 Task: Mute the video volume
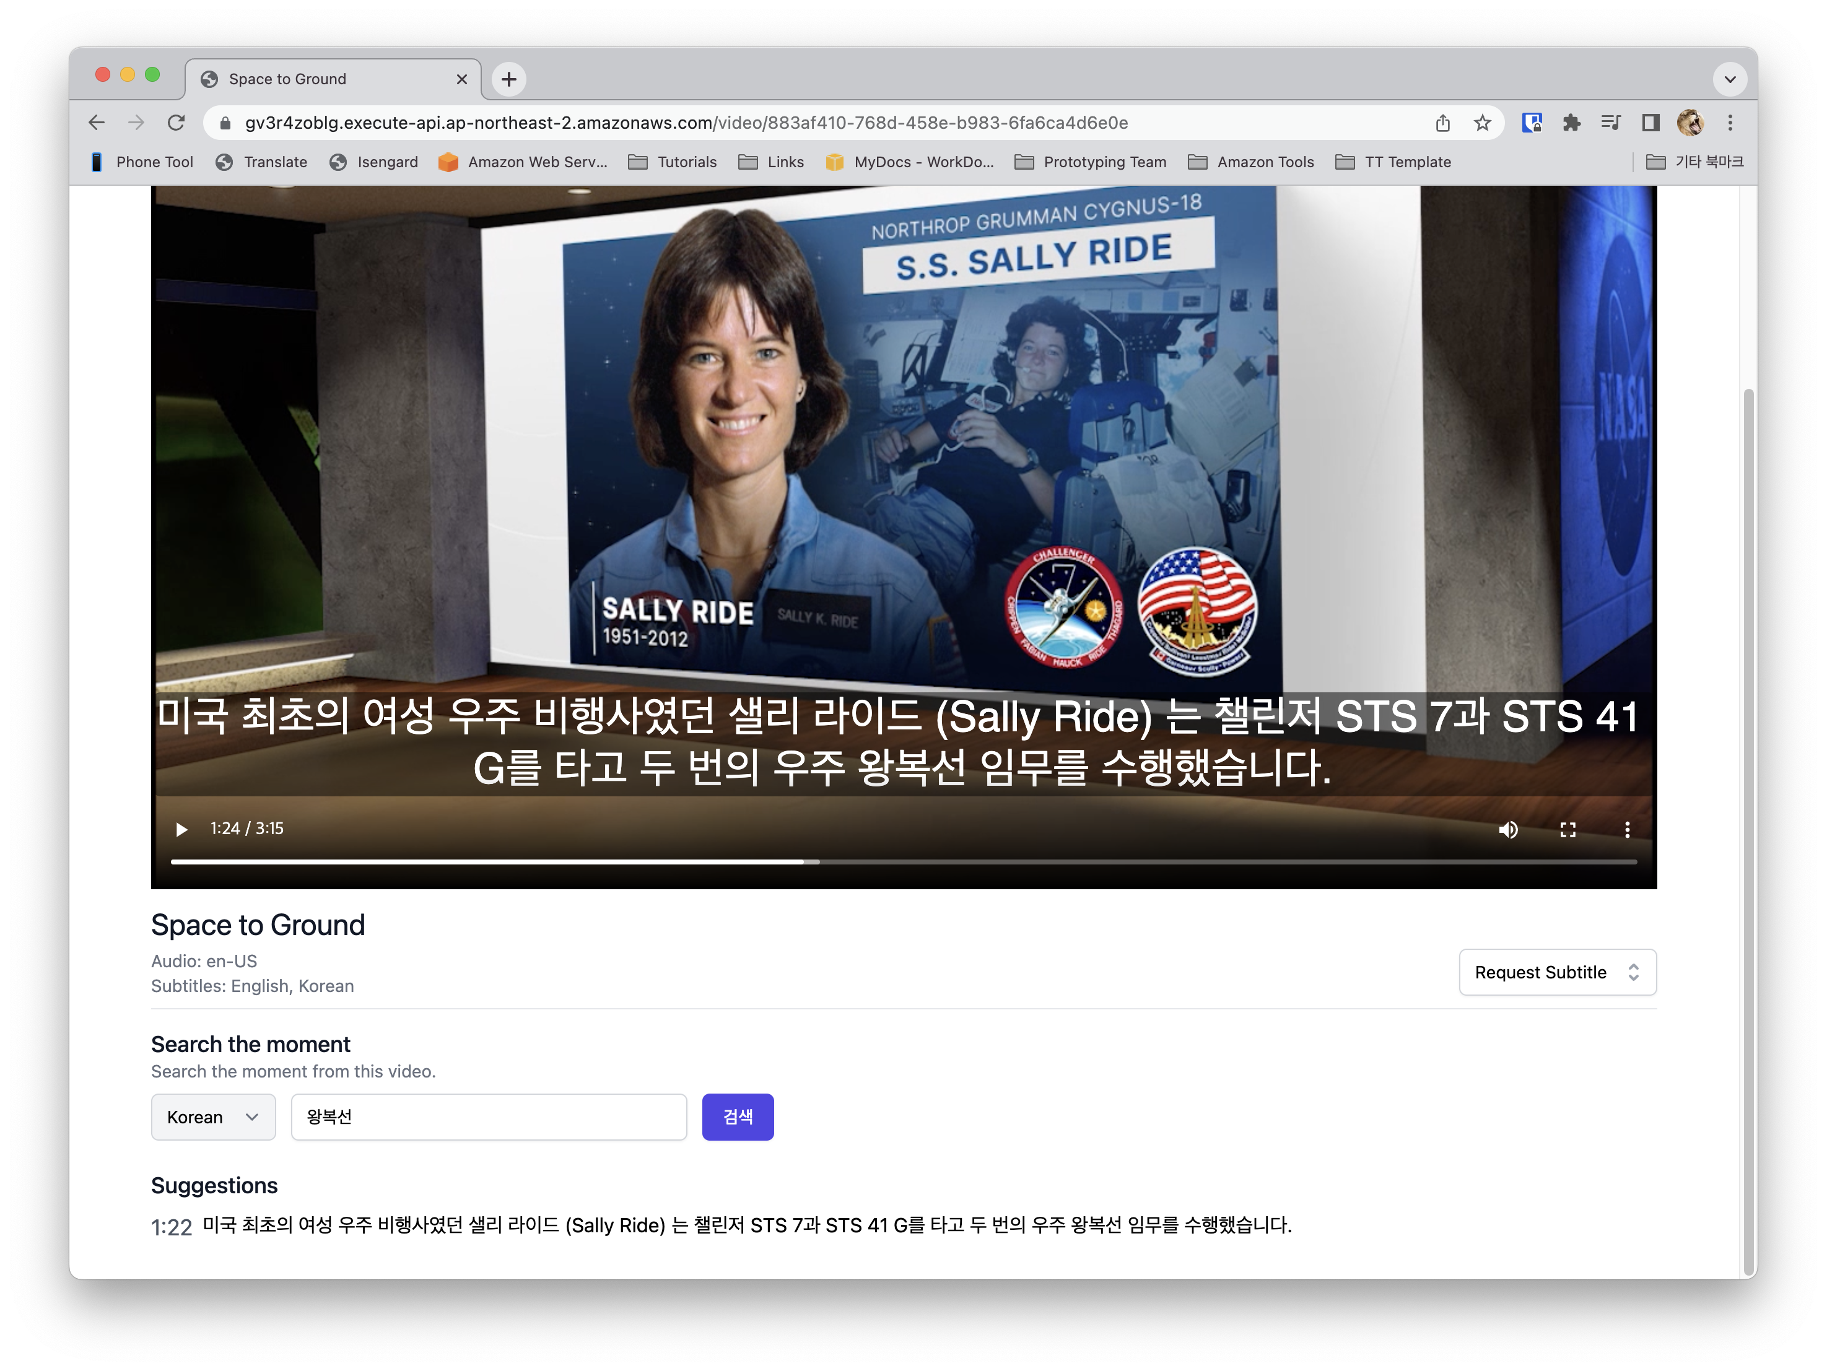[x=1508, y=829]
